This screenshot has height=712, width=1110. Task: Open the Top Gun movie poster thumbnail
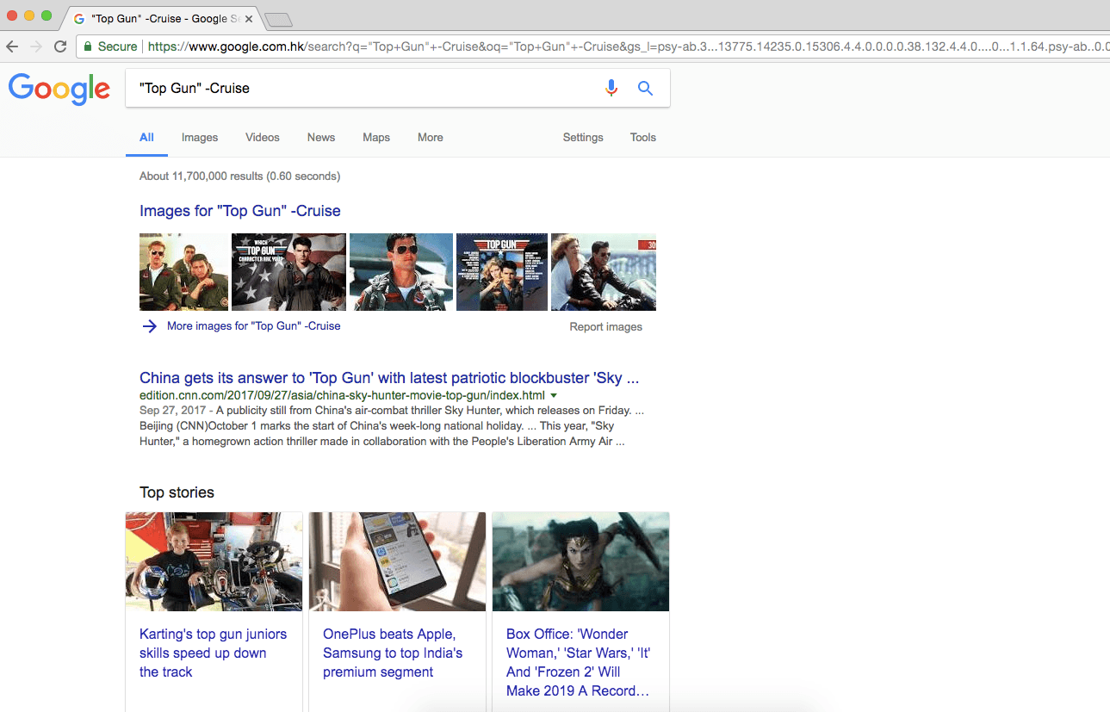(x=502, y=272)
